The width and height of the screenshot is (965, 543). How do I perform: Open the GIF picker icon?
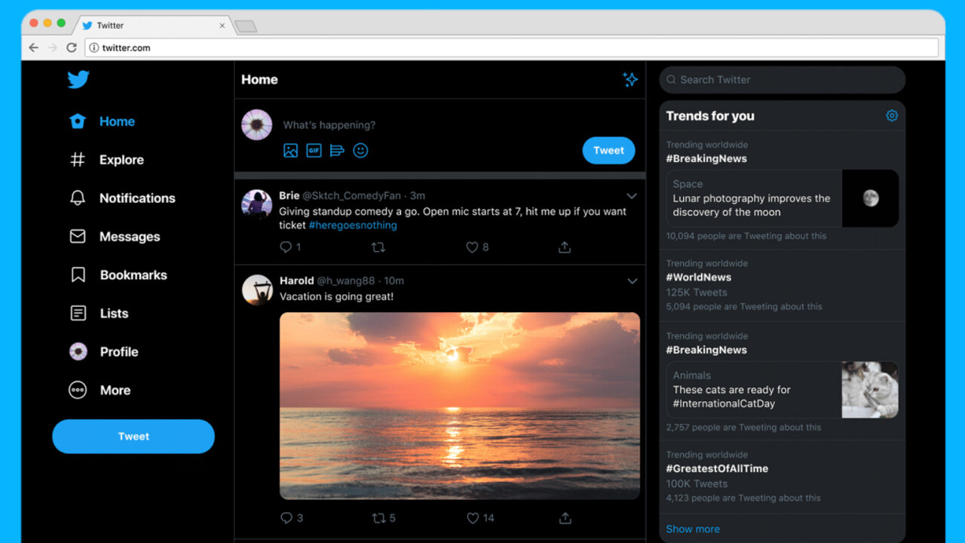(314, 151)
